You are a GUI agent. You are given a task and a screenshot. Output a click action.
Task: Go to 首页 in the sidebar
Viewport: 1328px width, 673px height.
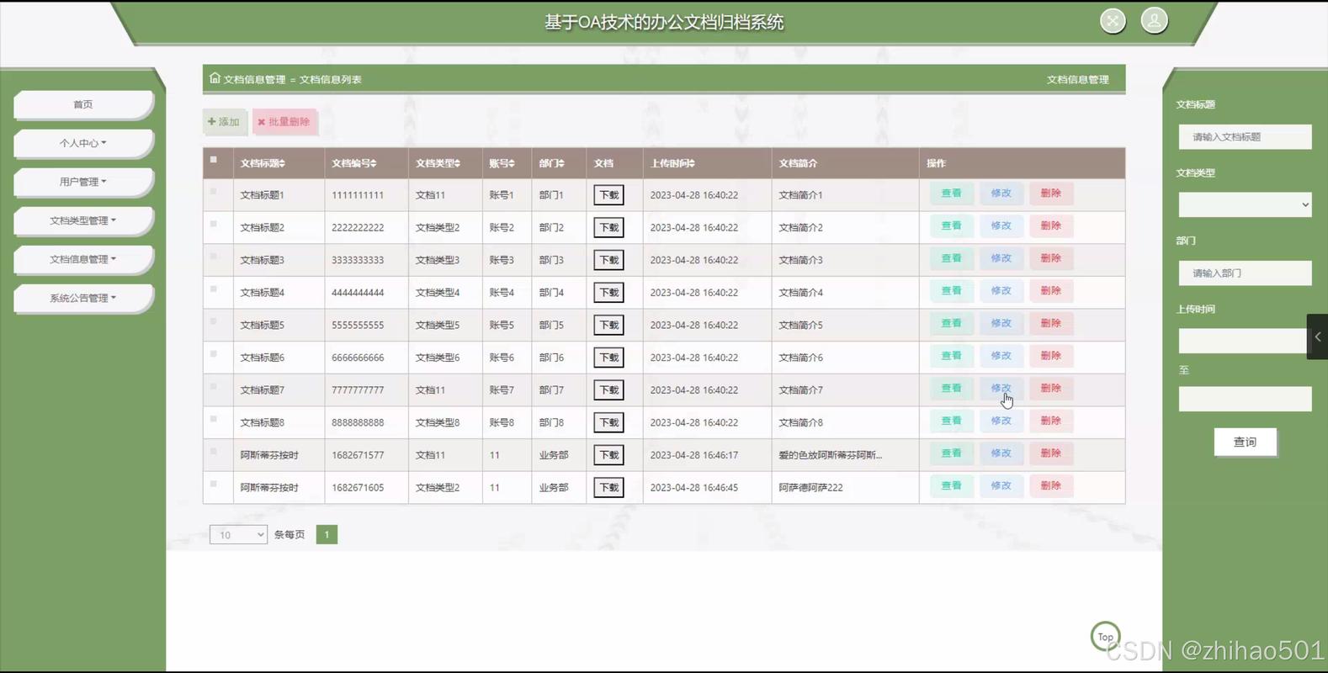click(x=82, y=104)
